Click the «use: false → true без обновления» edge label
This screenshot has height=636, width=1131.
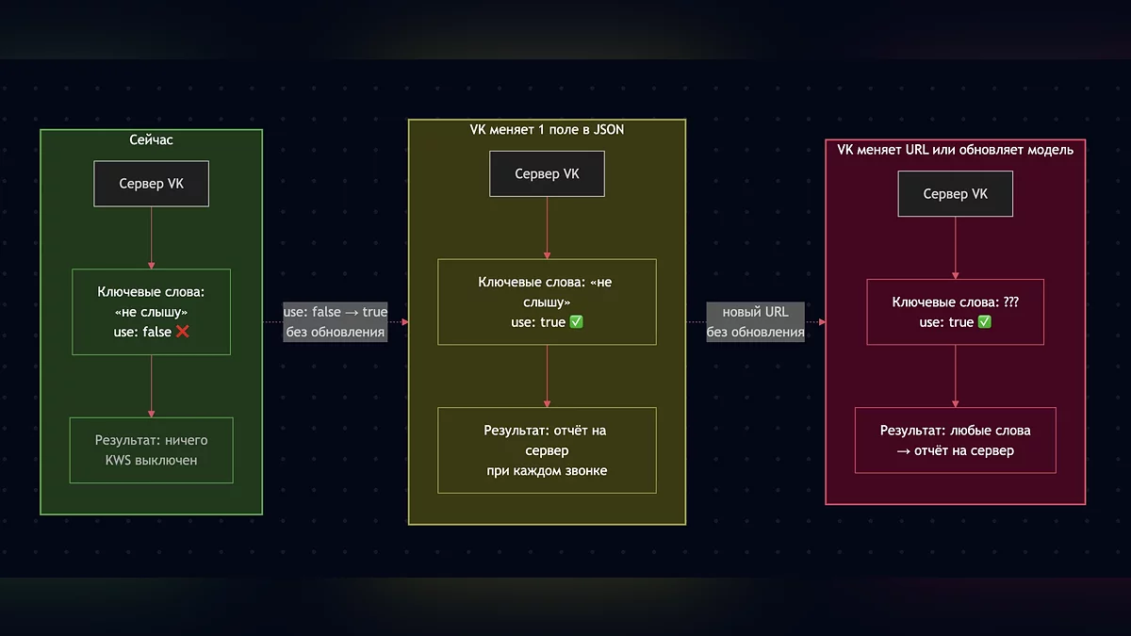click(336, 322)
